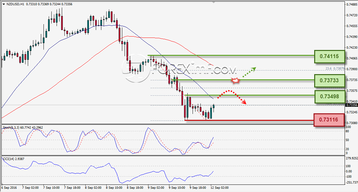Click CCI scale value -100
The height and width of the screenshot is (192, 358).
pos(349,177)
